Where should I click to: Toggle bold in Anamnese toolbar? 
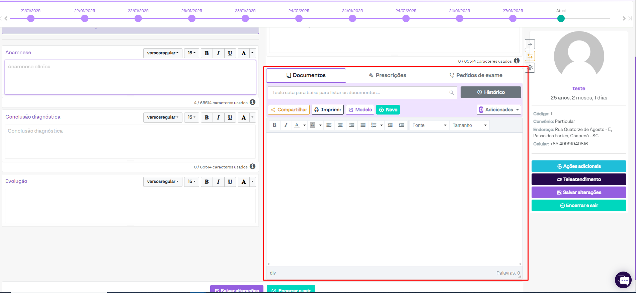point(207,53)
